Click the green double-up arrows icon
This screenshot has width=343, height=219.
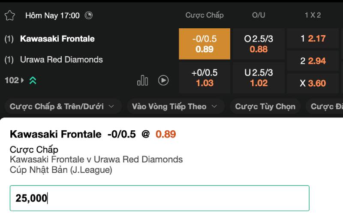coord(33,80)
